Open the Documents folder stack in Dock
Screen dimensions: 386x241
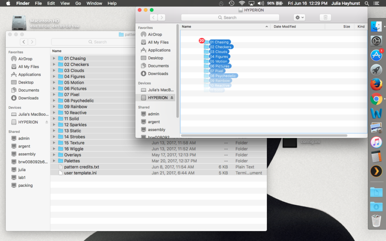pyautogui.click(x=376, y=192)
